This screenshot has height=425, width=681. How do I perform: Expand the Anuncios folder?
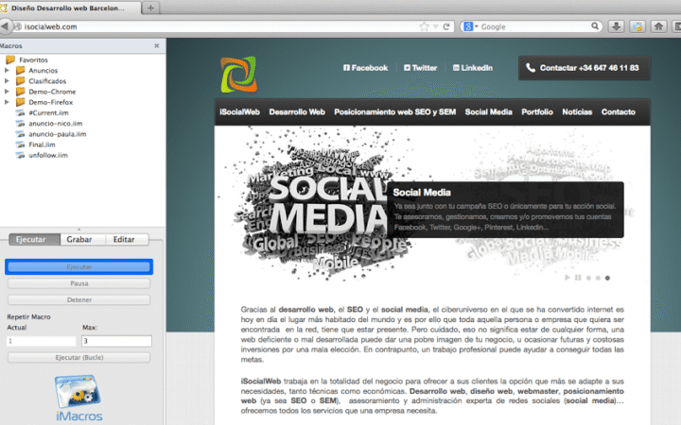click(7, 70)
